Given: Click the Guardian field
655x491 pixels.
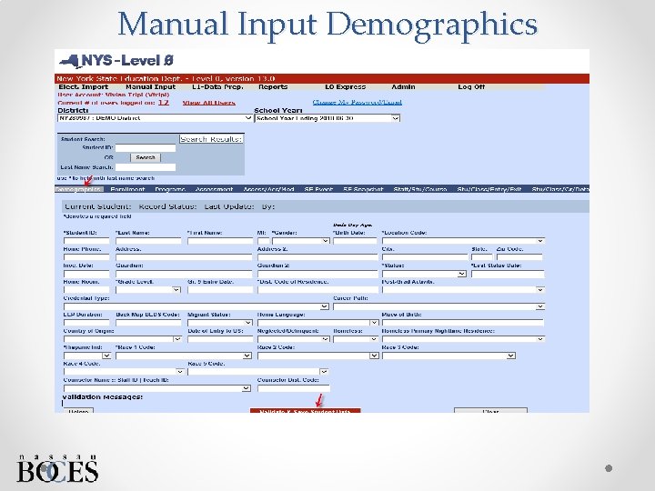Looking at the screenshot, I should pyautogui.click(x=184, y=274).
